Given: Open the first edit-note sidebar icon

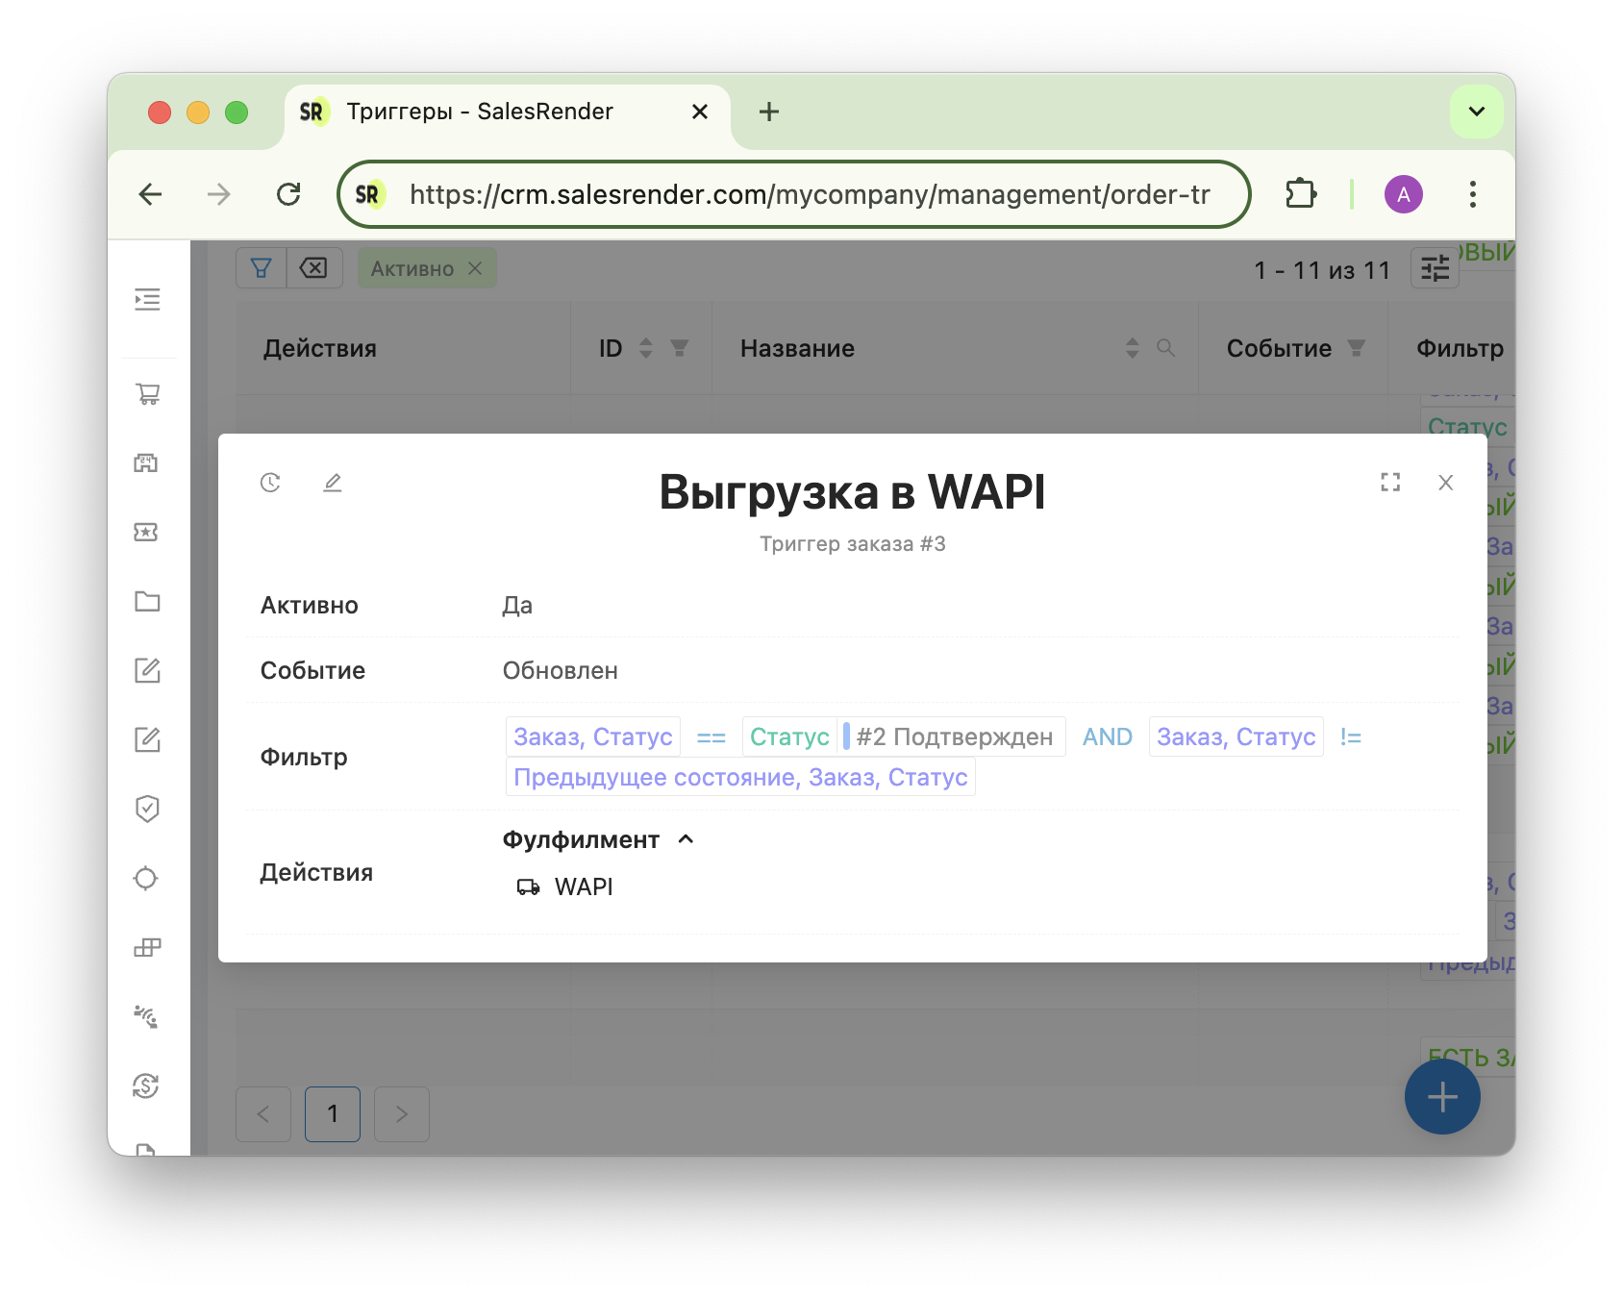Looking at the screenshot, I should pos(147,670).
